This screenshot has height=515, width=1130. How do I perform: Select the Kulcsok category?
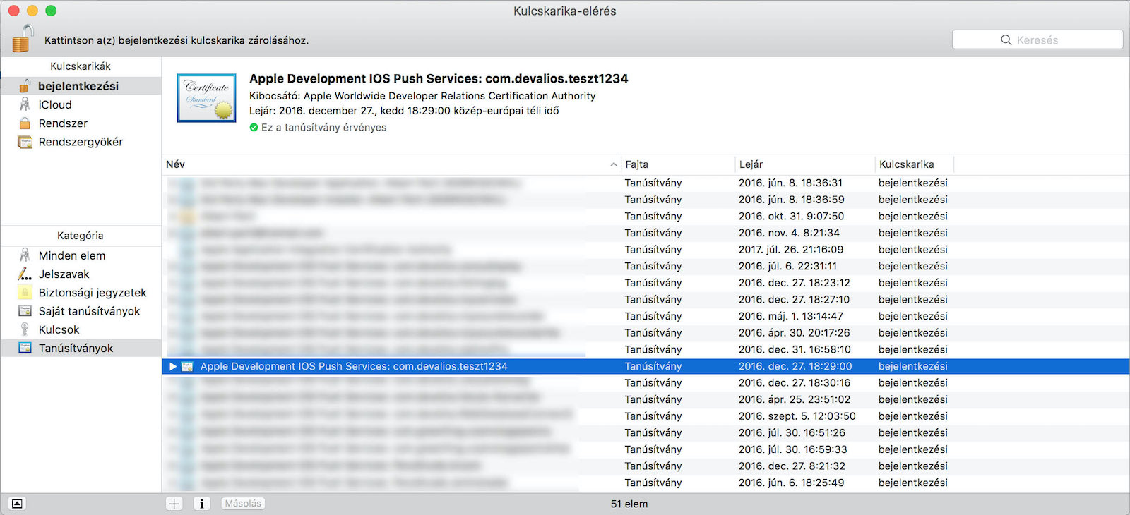[59, 329]
